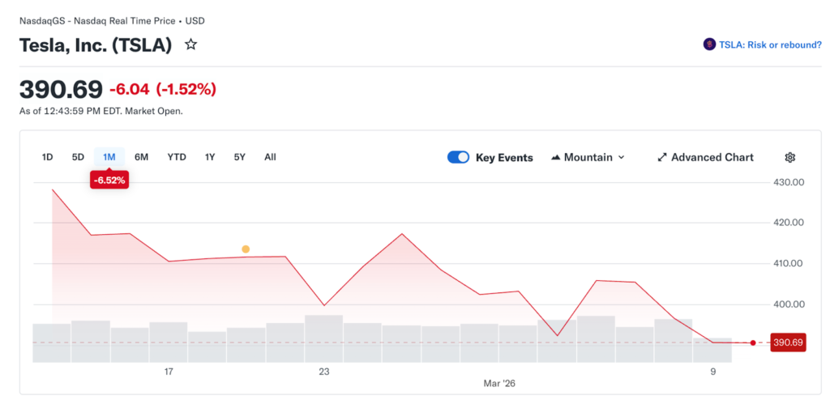This screenshot has width=830, height=404.
Task: Add Tesla to watchlist with star icon
Action: 191,45
